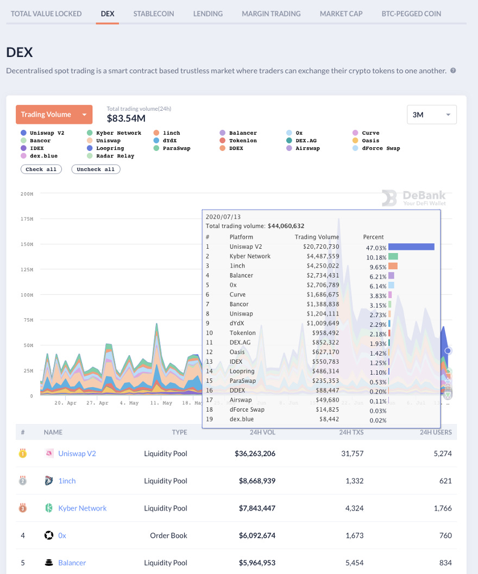Toggle 0x legend series
This screenshot has height=574, width=478.
pos(294,133)
